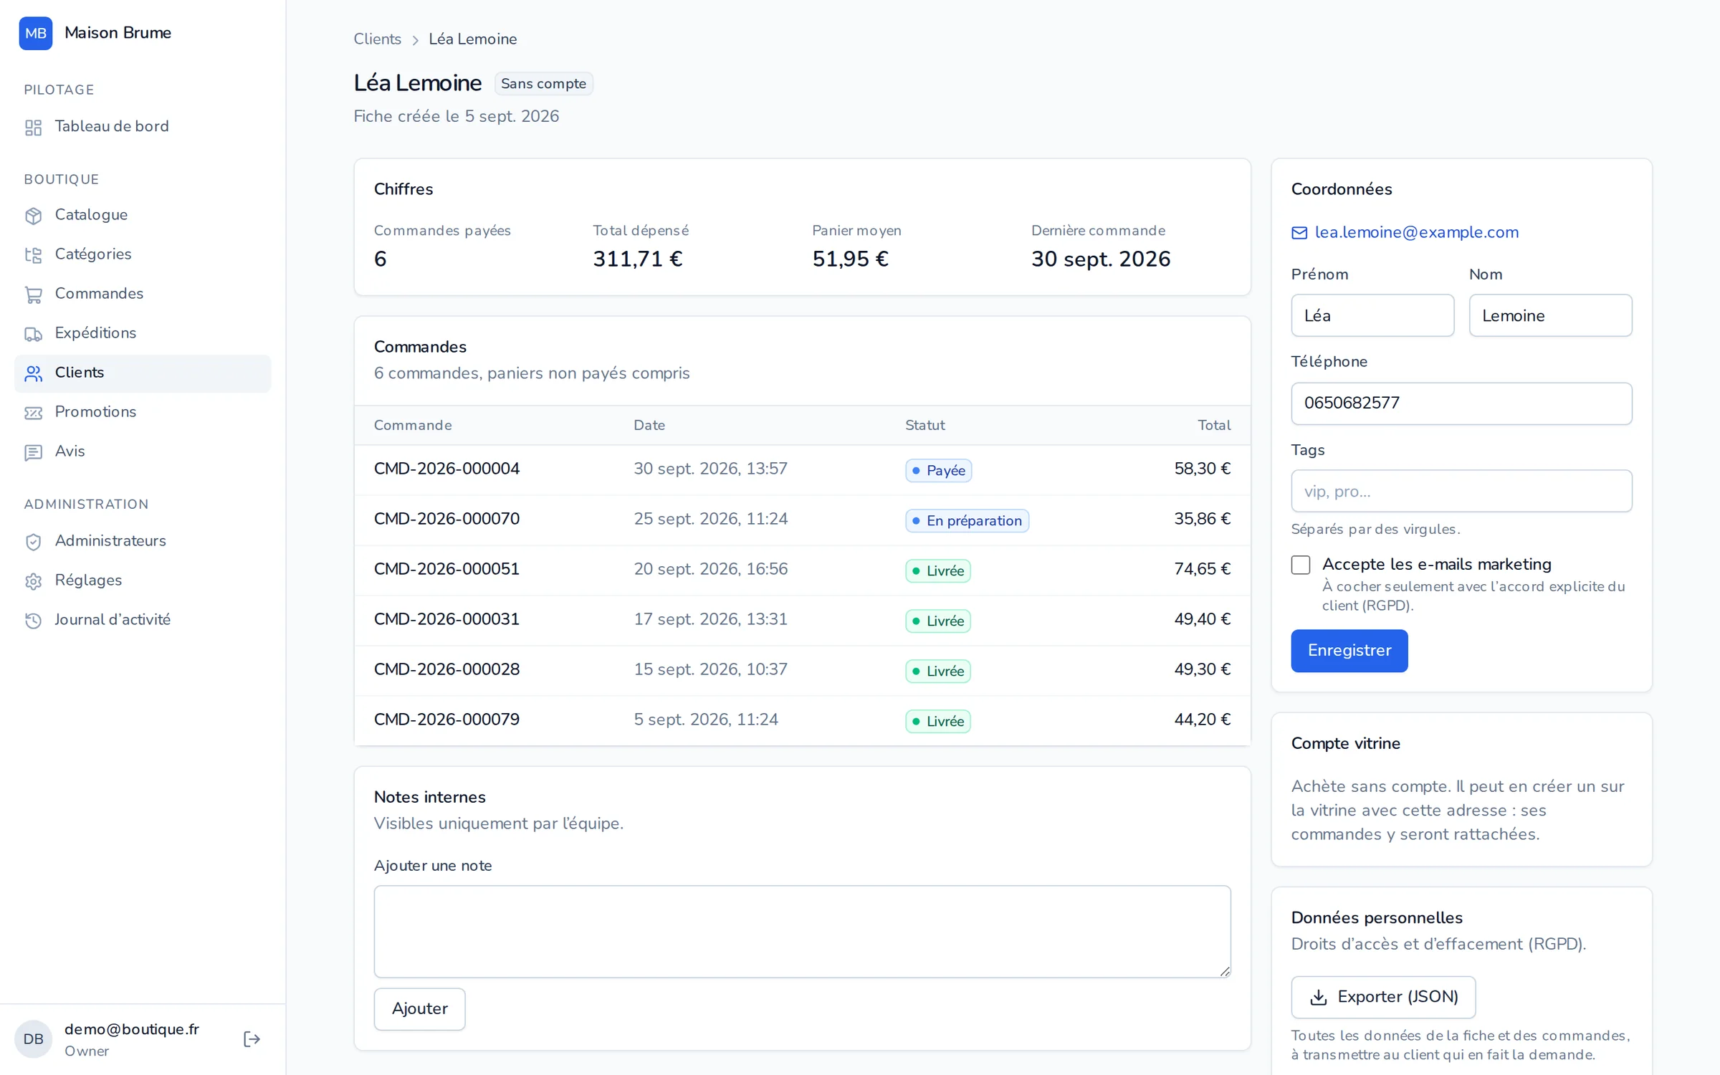Focus the Prénom input field
The image size is (1720, 1075).
(1372, 315)
